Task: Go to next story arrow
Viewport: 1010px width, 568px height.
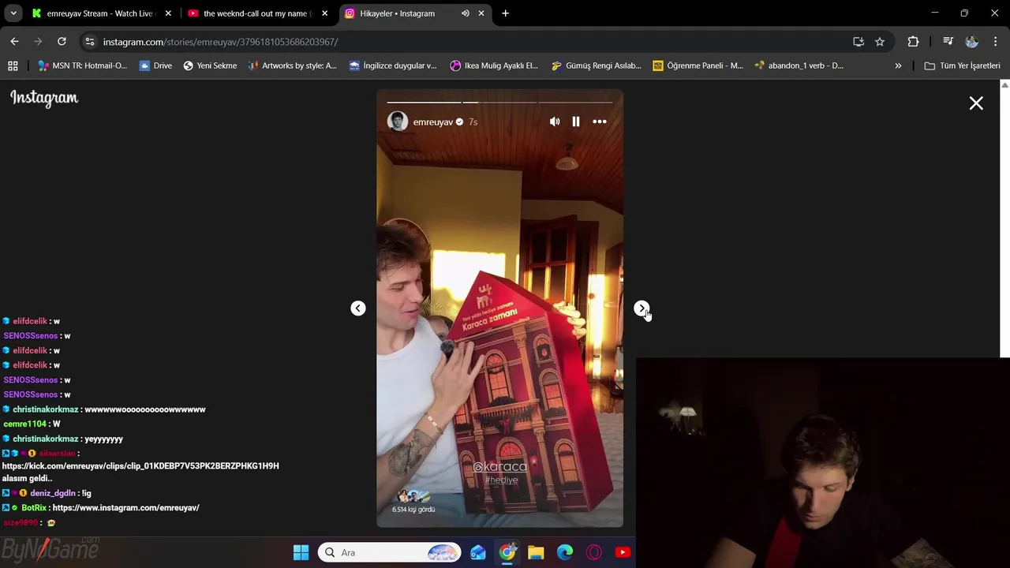Action: 642,308
